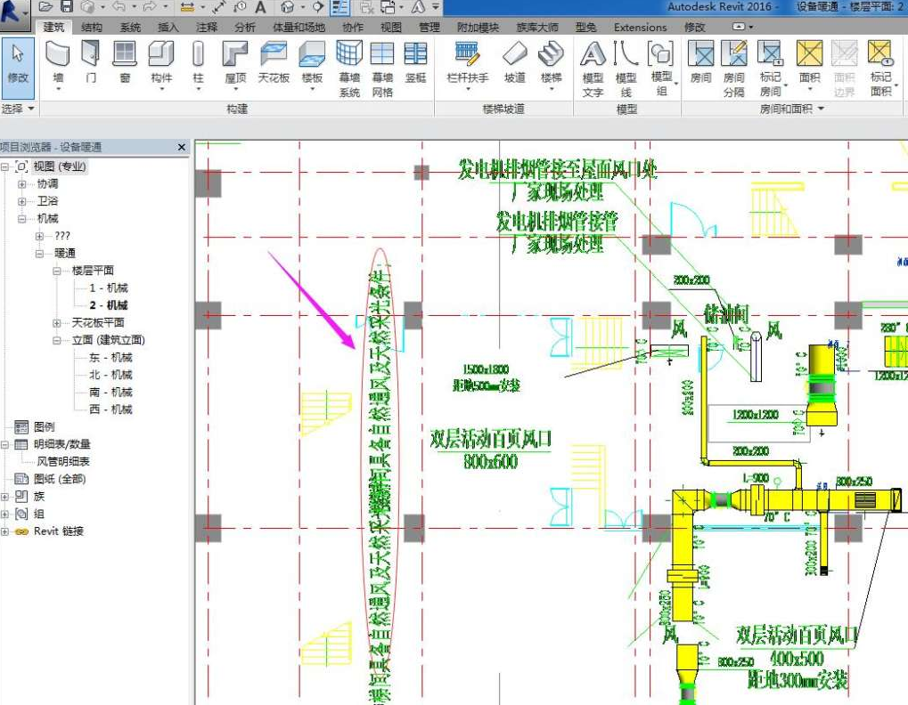908x705 pixels.
Task: Click the 栏杆扶手 railing tool
Action: coord(467,62)
